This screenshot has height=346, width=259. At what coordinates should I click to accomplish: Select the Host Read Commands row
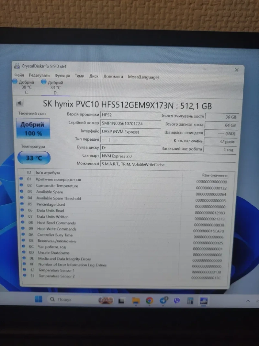[x=123, y=224]
